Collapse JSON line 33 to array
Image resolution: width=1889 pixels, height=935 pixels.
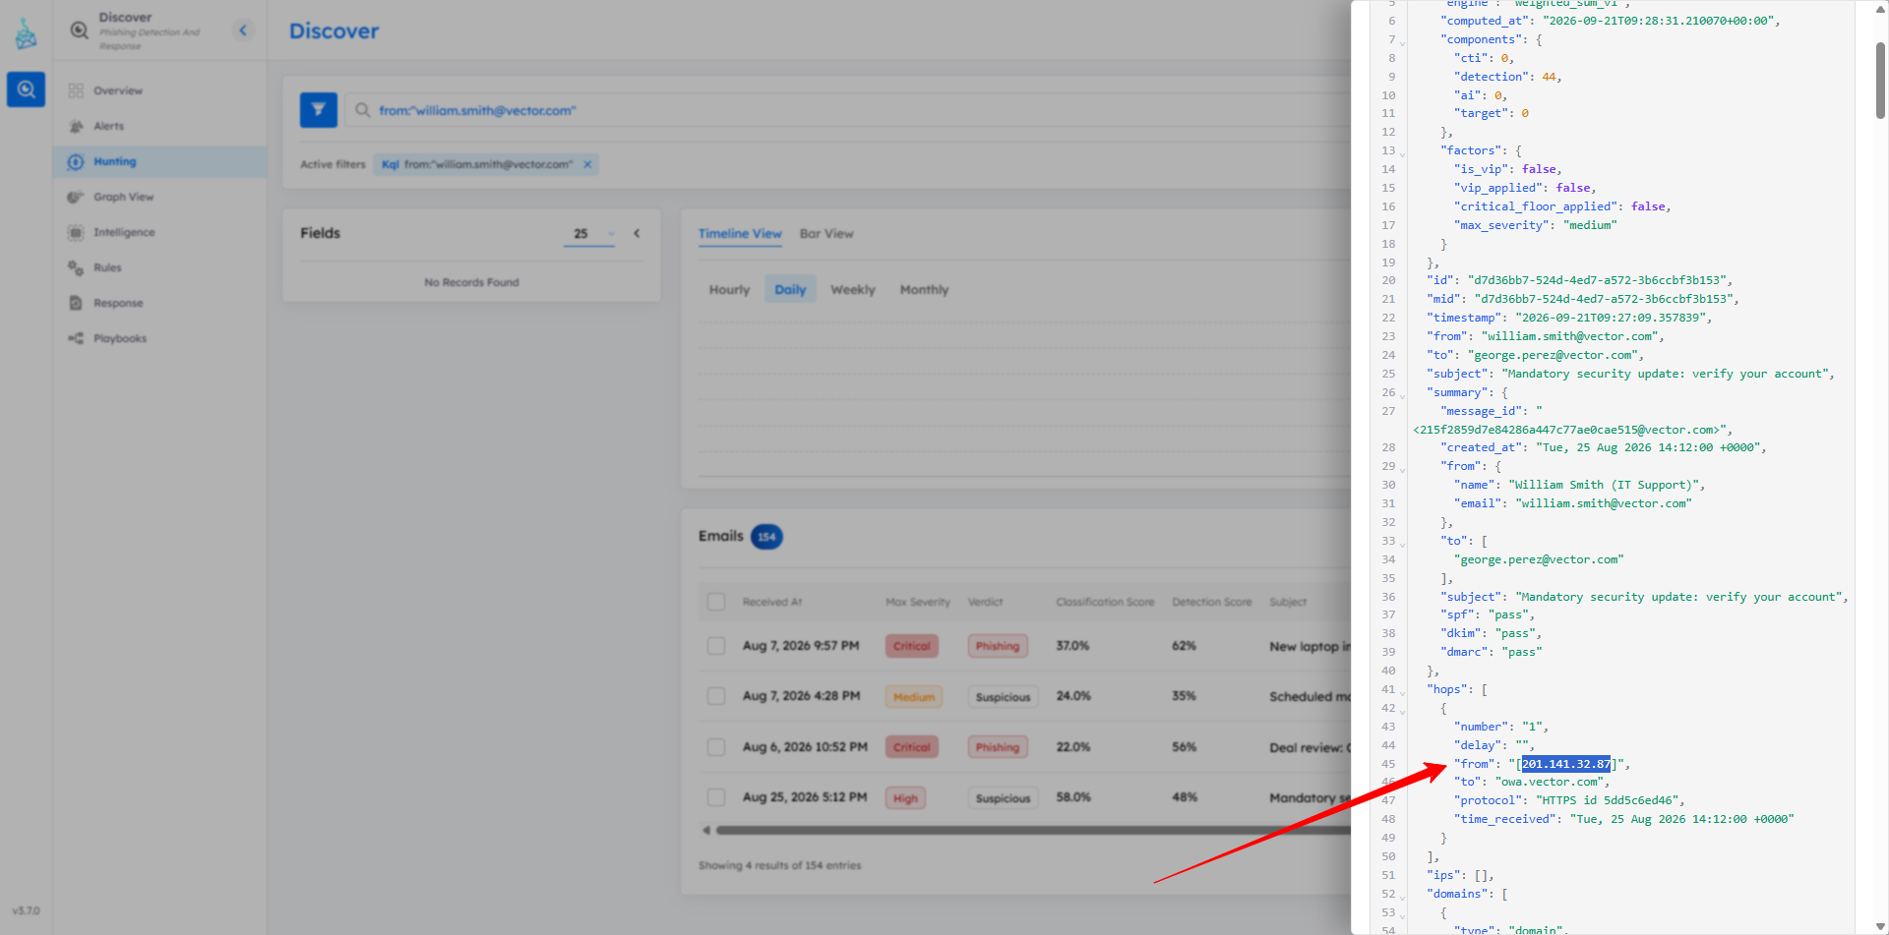pos(1403,544)
